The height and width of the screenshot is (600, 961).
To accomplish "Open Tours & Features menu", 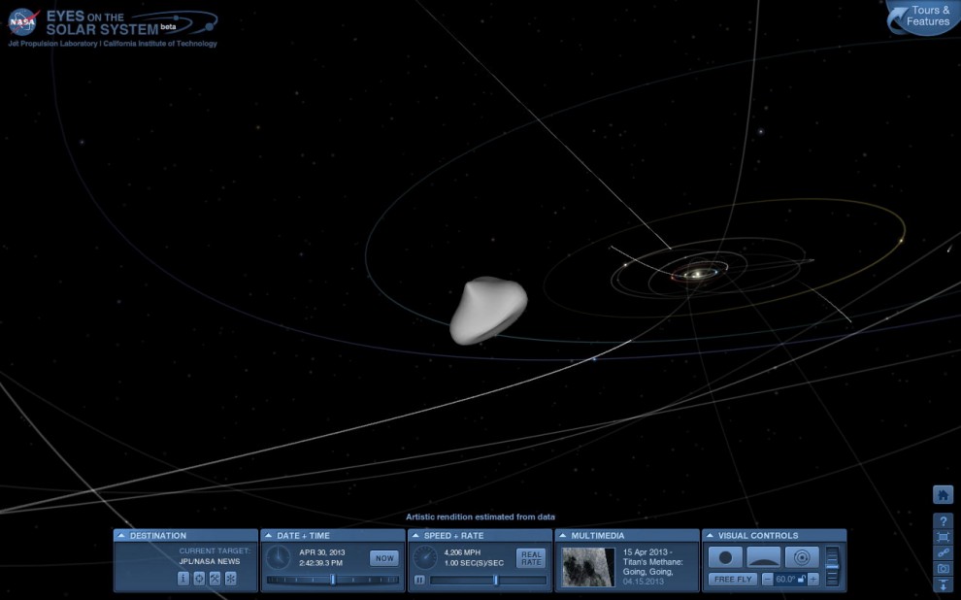I will click(x=925, y=17).
